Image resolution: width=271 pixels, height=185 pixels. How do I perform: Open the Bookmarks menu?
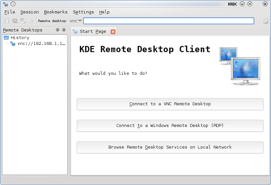pos(56,12)
